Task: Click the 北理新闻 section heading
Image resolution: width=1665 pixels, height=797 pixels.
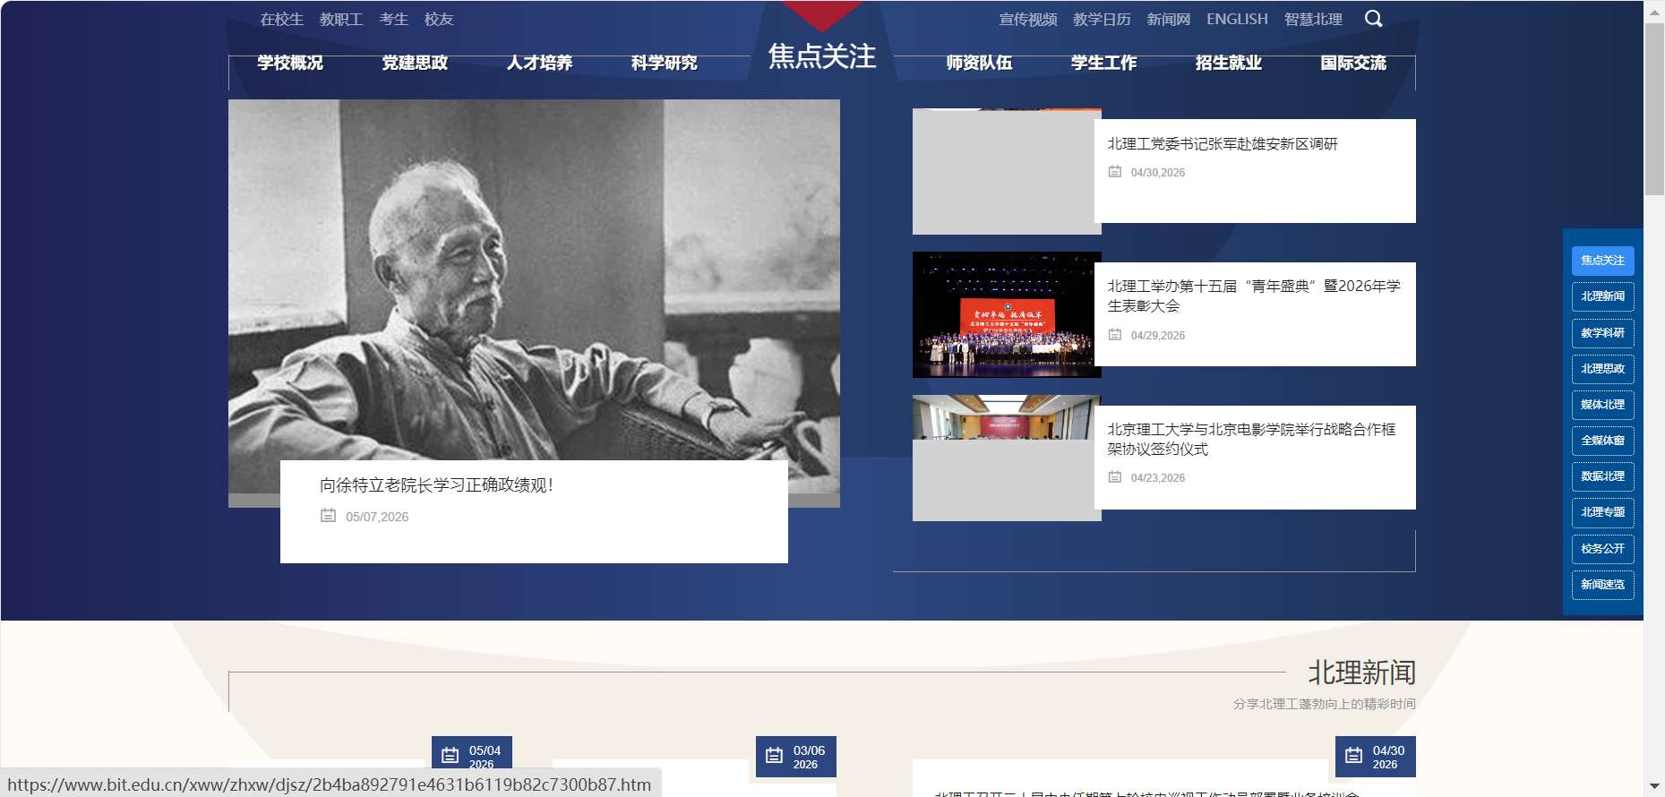Action: 1361,673
